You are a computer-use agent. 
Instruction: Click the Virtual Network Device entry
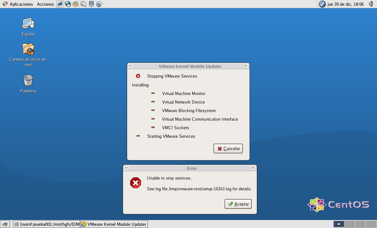point(184,102)
